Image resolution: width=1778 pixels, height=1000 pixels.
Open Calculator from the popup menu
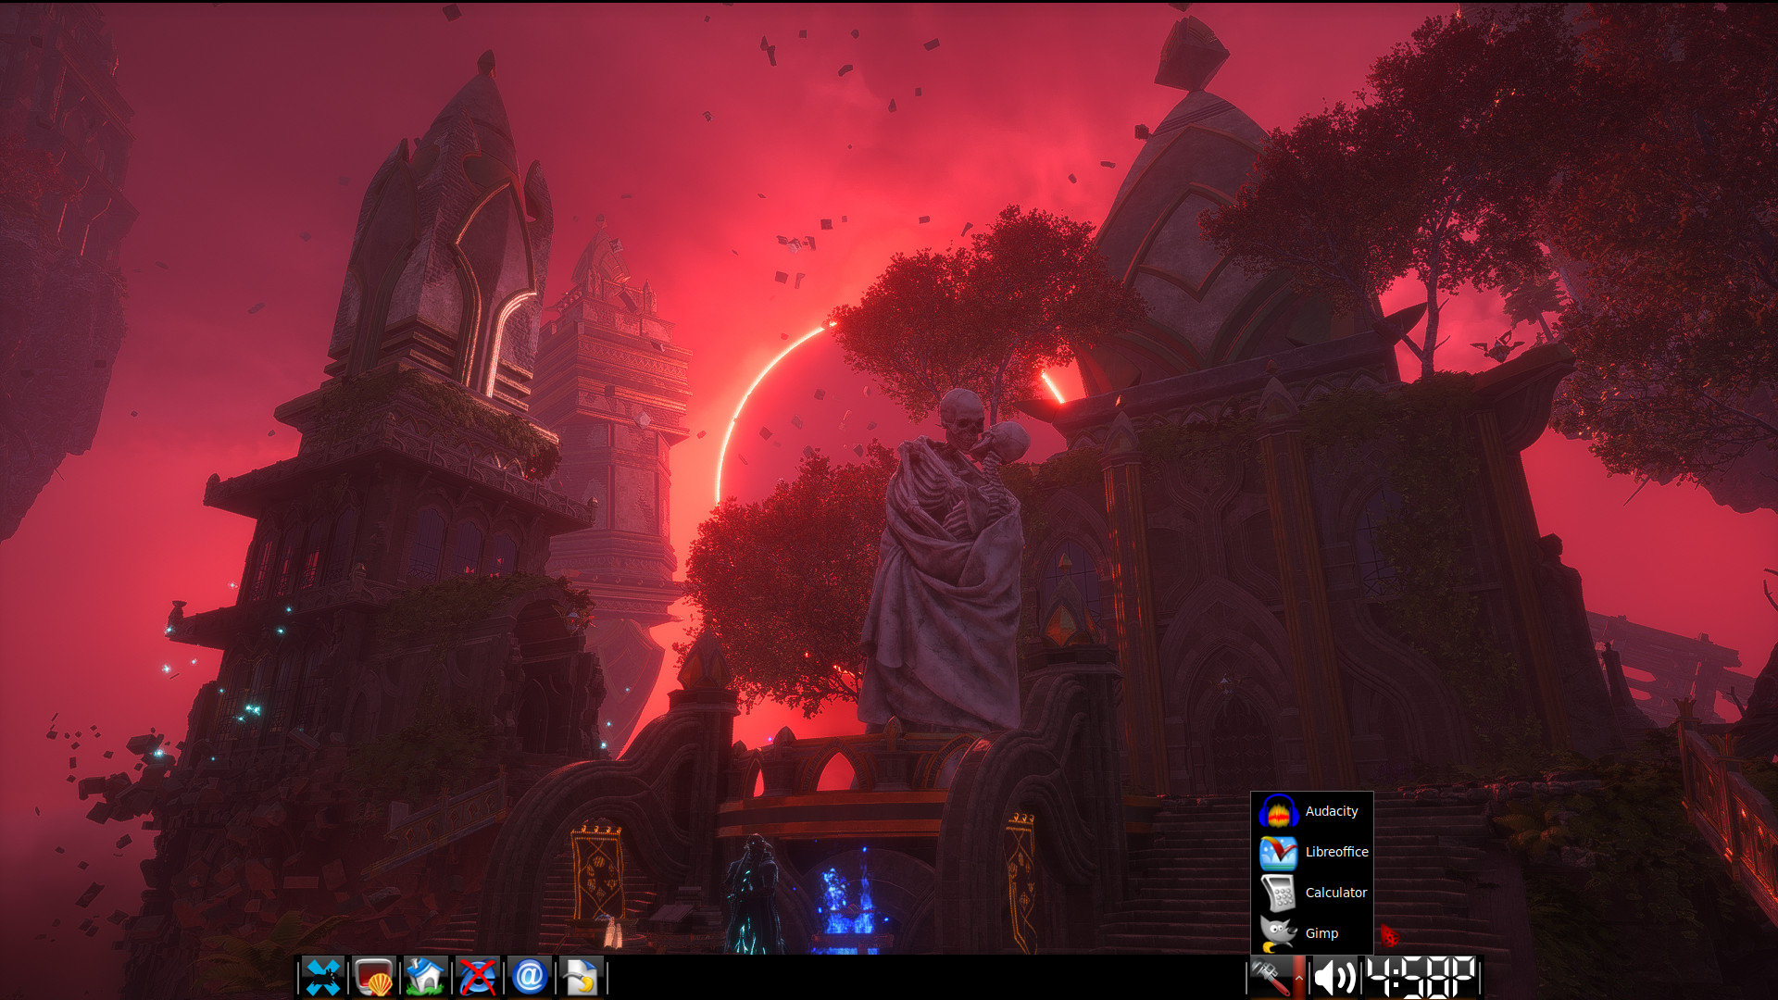[x=1311, y=893]
